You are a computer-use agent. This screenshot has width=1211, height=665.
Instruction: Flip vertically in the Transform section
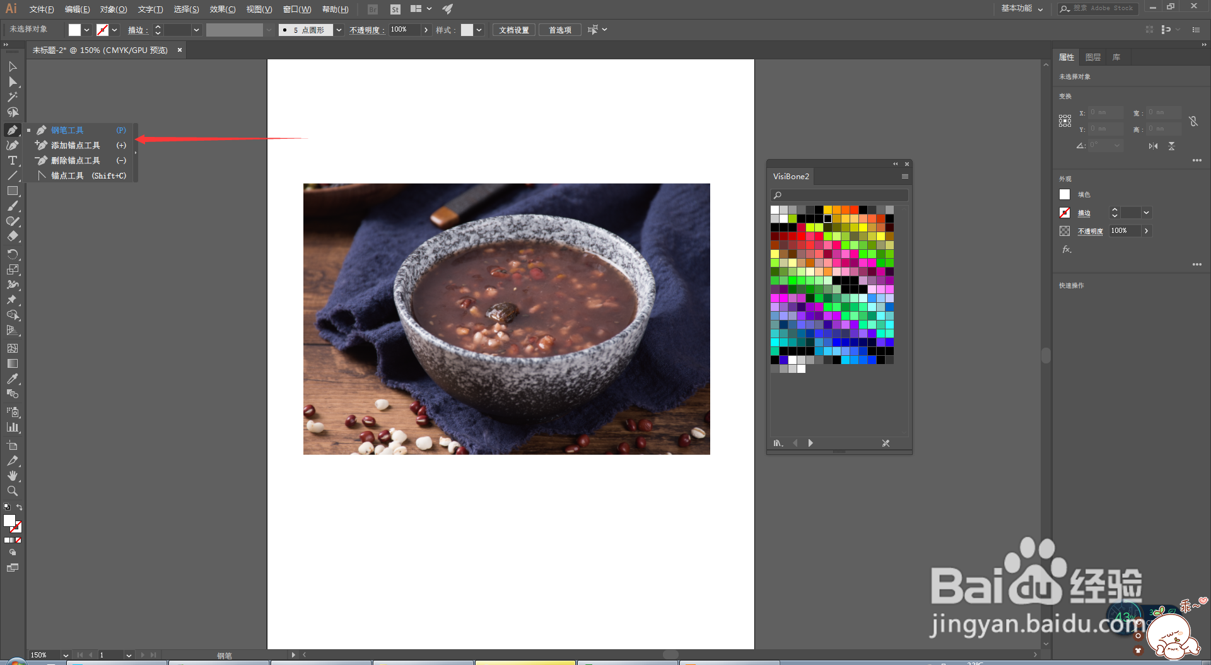point(1171,146)
